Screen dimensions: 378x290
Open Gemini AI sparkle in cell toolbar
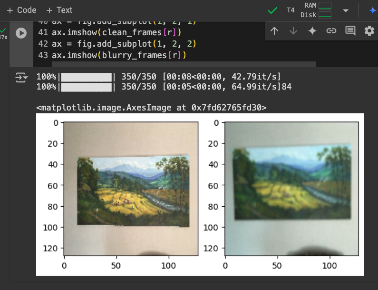pos(312,31)
